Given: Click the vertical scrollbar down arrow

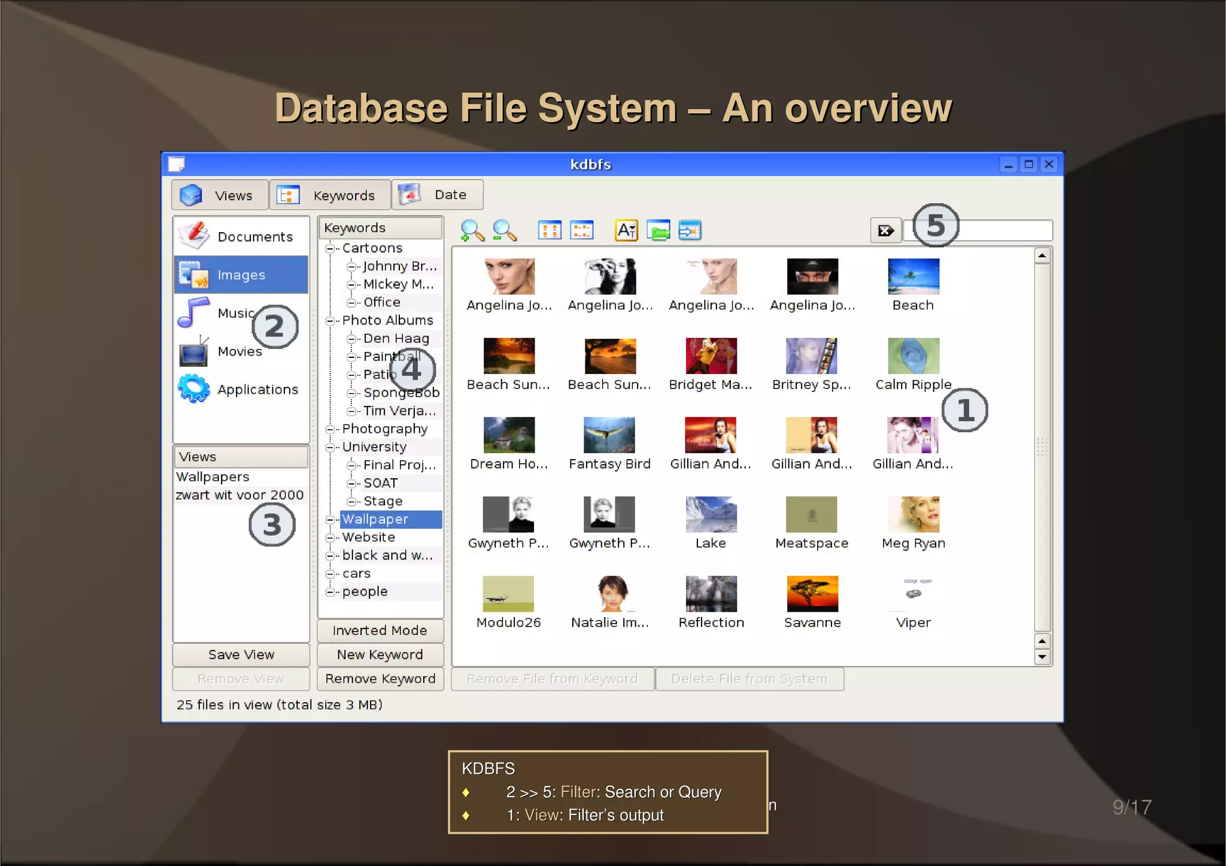Looking at the screenshot, I should (x=1042, y=657).
